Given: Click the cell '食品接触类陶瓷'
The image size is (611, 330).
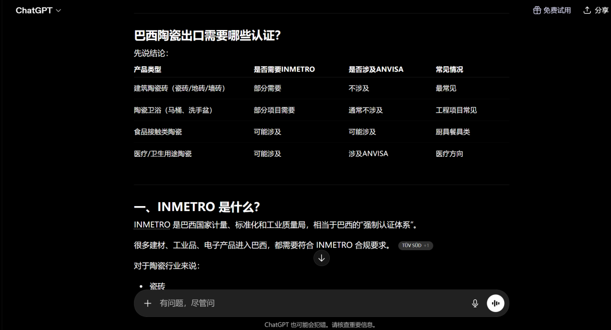Looking at the screenshot, I should [x=158, y=132].
